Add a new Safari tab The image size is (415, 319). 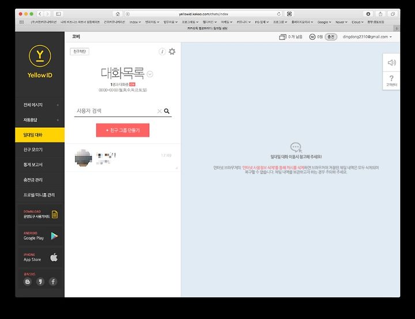coord(397,28)
